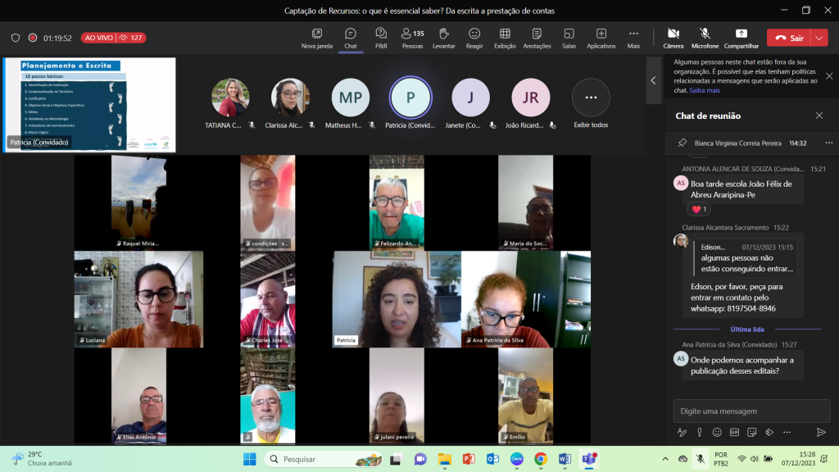Click the heart reaction on Antonia's message
Image resolution: width=839 pixels, height=472 pixels.
(698, 209)
